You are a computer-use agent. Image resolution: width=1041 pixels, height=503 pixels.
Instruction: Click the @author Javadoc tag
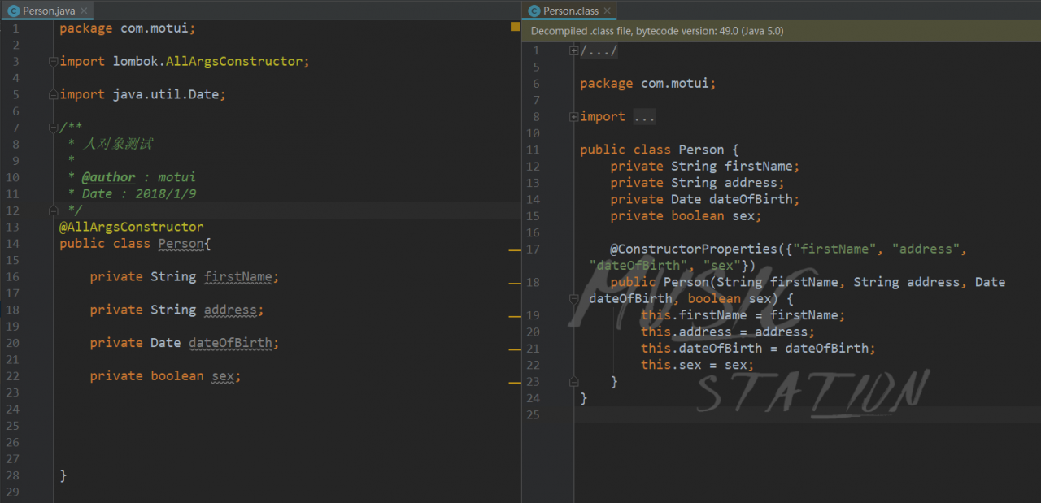pyautogui.click(x=108, y=177)
